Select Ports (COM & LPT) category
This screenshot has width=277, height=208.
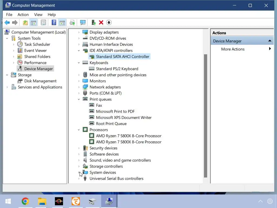point(105,93)
